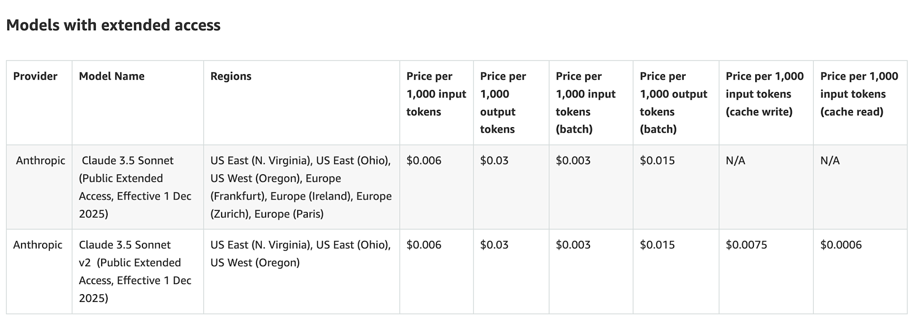Click the 'Models with extended access' heading
This screenshot has height=323, width=916.
pyautogui.click(x=113, y=25)
